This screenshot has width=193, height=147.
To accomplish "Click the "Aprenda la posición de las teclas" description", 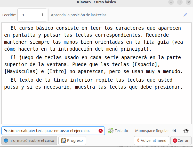I will (79, 15).
